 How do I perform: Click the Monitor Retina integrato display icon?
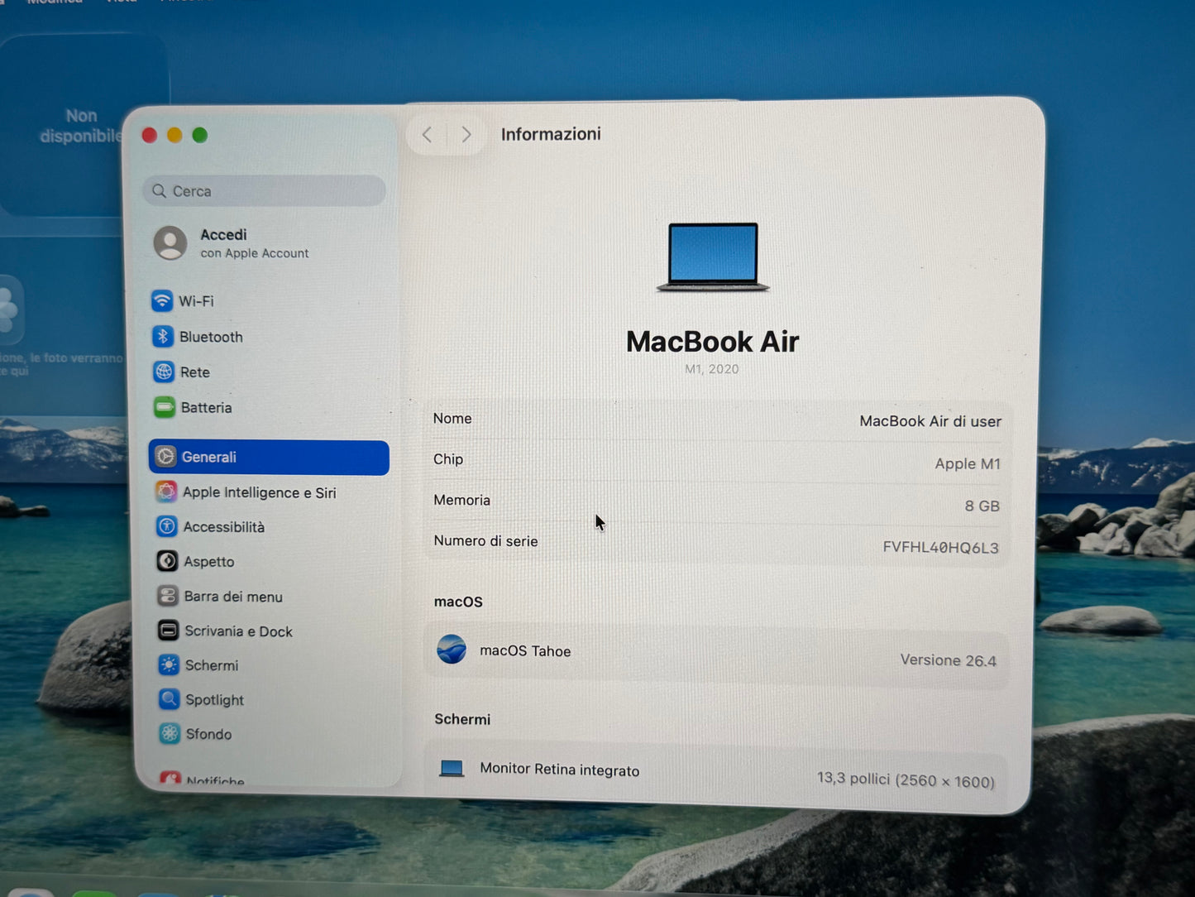tap(452, 768)
